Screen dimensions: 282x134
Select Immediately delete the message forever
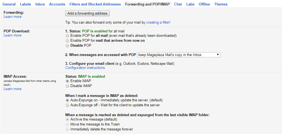pyautogui.click(x=67, y=129)
